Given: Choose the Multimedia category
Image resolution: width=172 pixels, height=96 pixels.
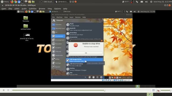Looking at the screenshot, I should [58, 55].
